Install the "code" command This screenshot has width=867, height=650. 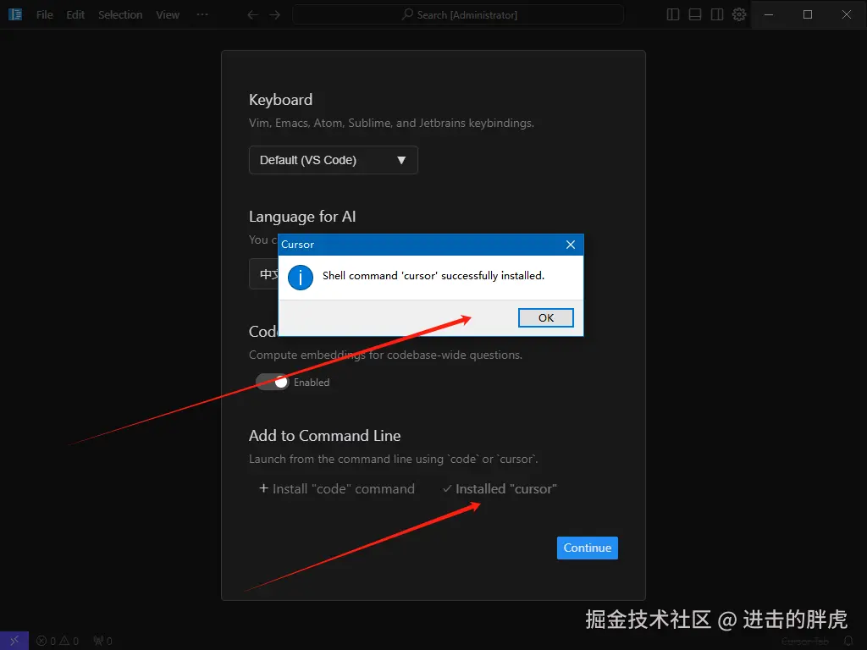tap(337, 488)
